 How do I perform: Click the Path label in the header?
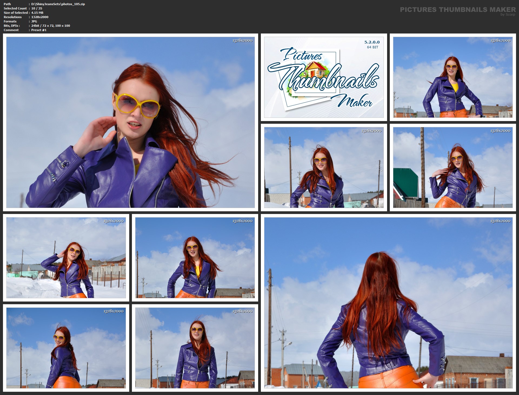tap(7, 4)
